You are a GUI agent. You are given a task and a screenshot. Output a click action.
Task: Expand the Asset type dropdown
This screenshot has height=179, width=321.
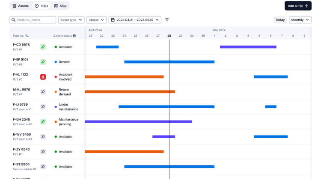coord(71,20)
